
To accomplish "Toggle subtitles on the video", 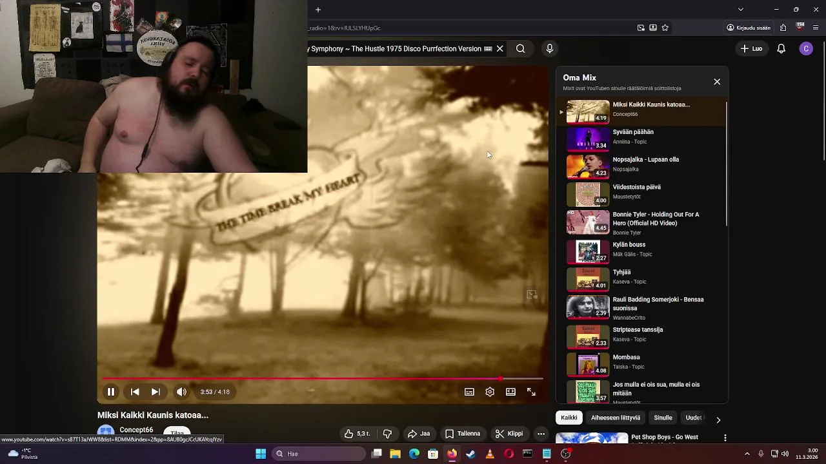I will click(x=469, y=392).
